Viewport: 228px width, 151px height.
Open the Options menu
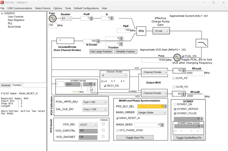point(58,8)
